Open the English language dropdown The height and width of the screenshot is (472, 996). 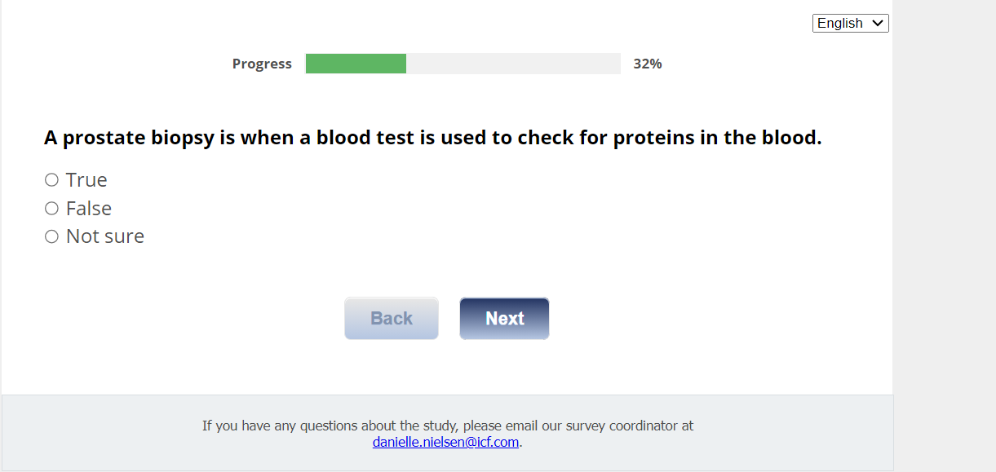[849, 24]
